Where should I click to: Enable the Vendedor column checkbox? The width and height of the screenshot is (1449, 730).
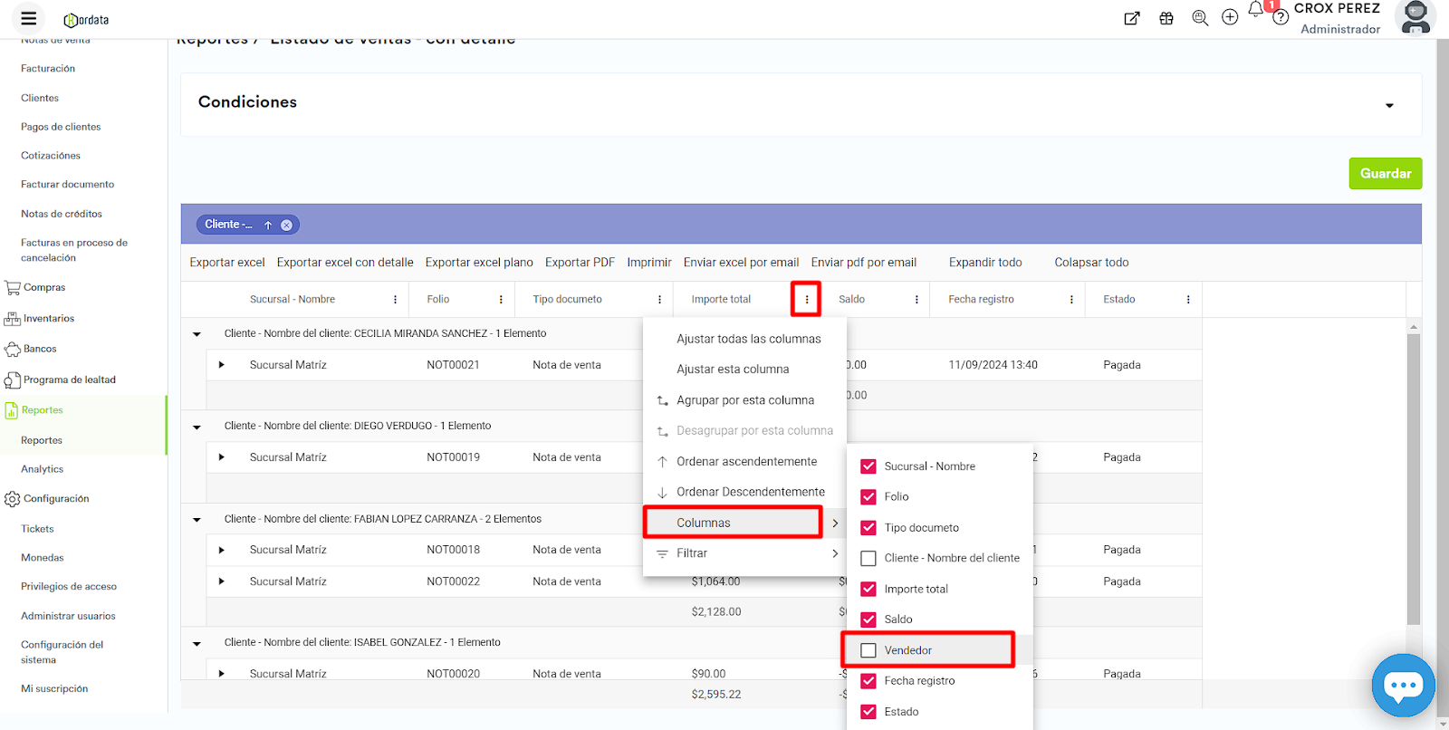(x=868, y=650)
